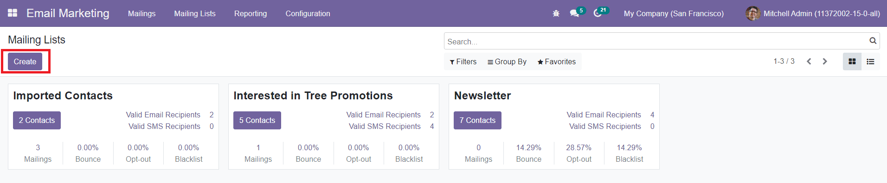887x183 pixels.
Task: Open the Configuration menu
Action: click(308, 13)
